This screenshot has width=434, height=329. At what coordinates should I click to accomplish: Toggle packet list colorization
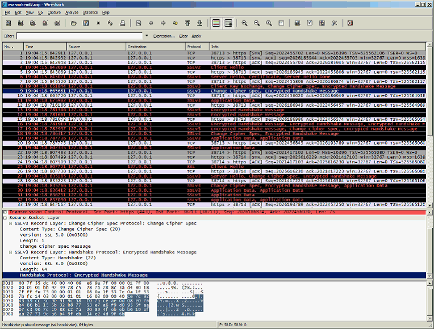[216, 23]
